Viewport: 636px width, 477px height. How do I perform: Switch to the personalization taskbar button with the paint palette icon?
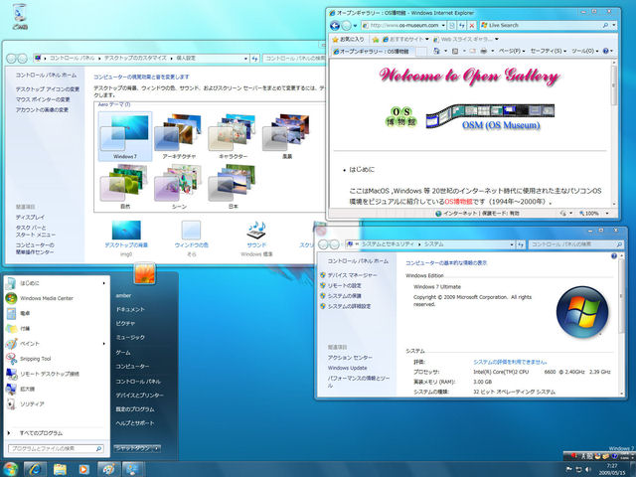point(108,469)
